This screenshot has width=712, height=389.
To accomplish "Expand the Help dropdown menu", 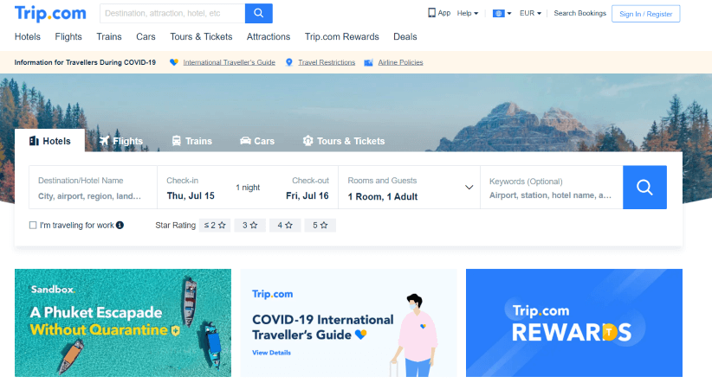I will (x=468, y=14).
